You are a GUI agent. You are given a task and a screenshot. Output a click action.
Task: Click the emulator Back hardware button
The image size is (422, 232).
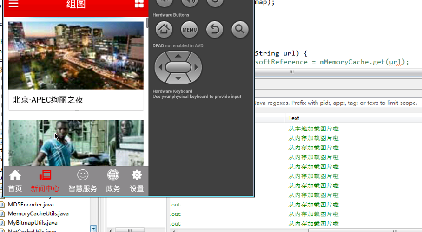215,30
